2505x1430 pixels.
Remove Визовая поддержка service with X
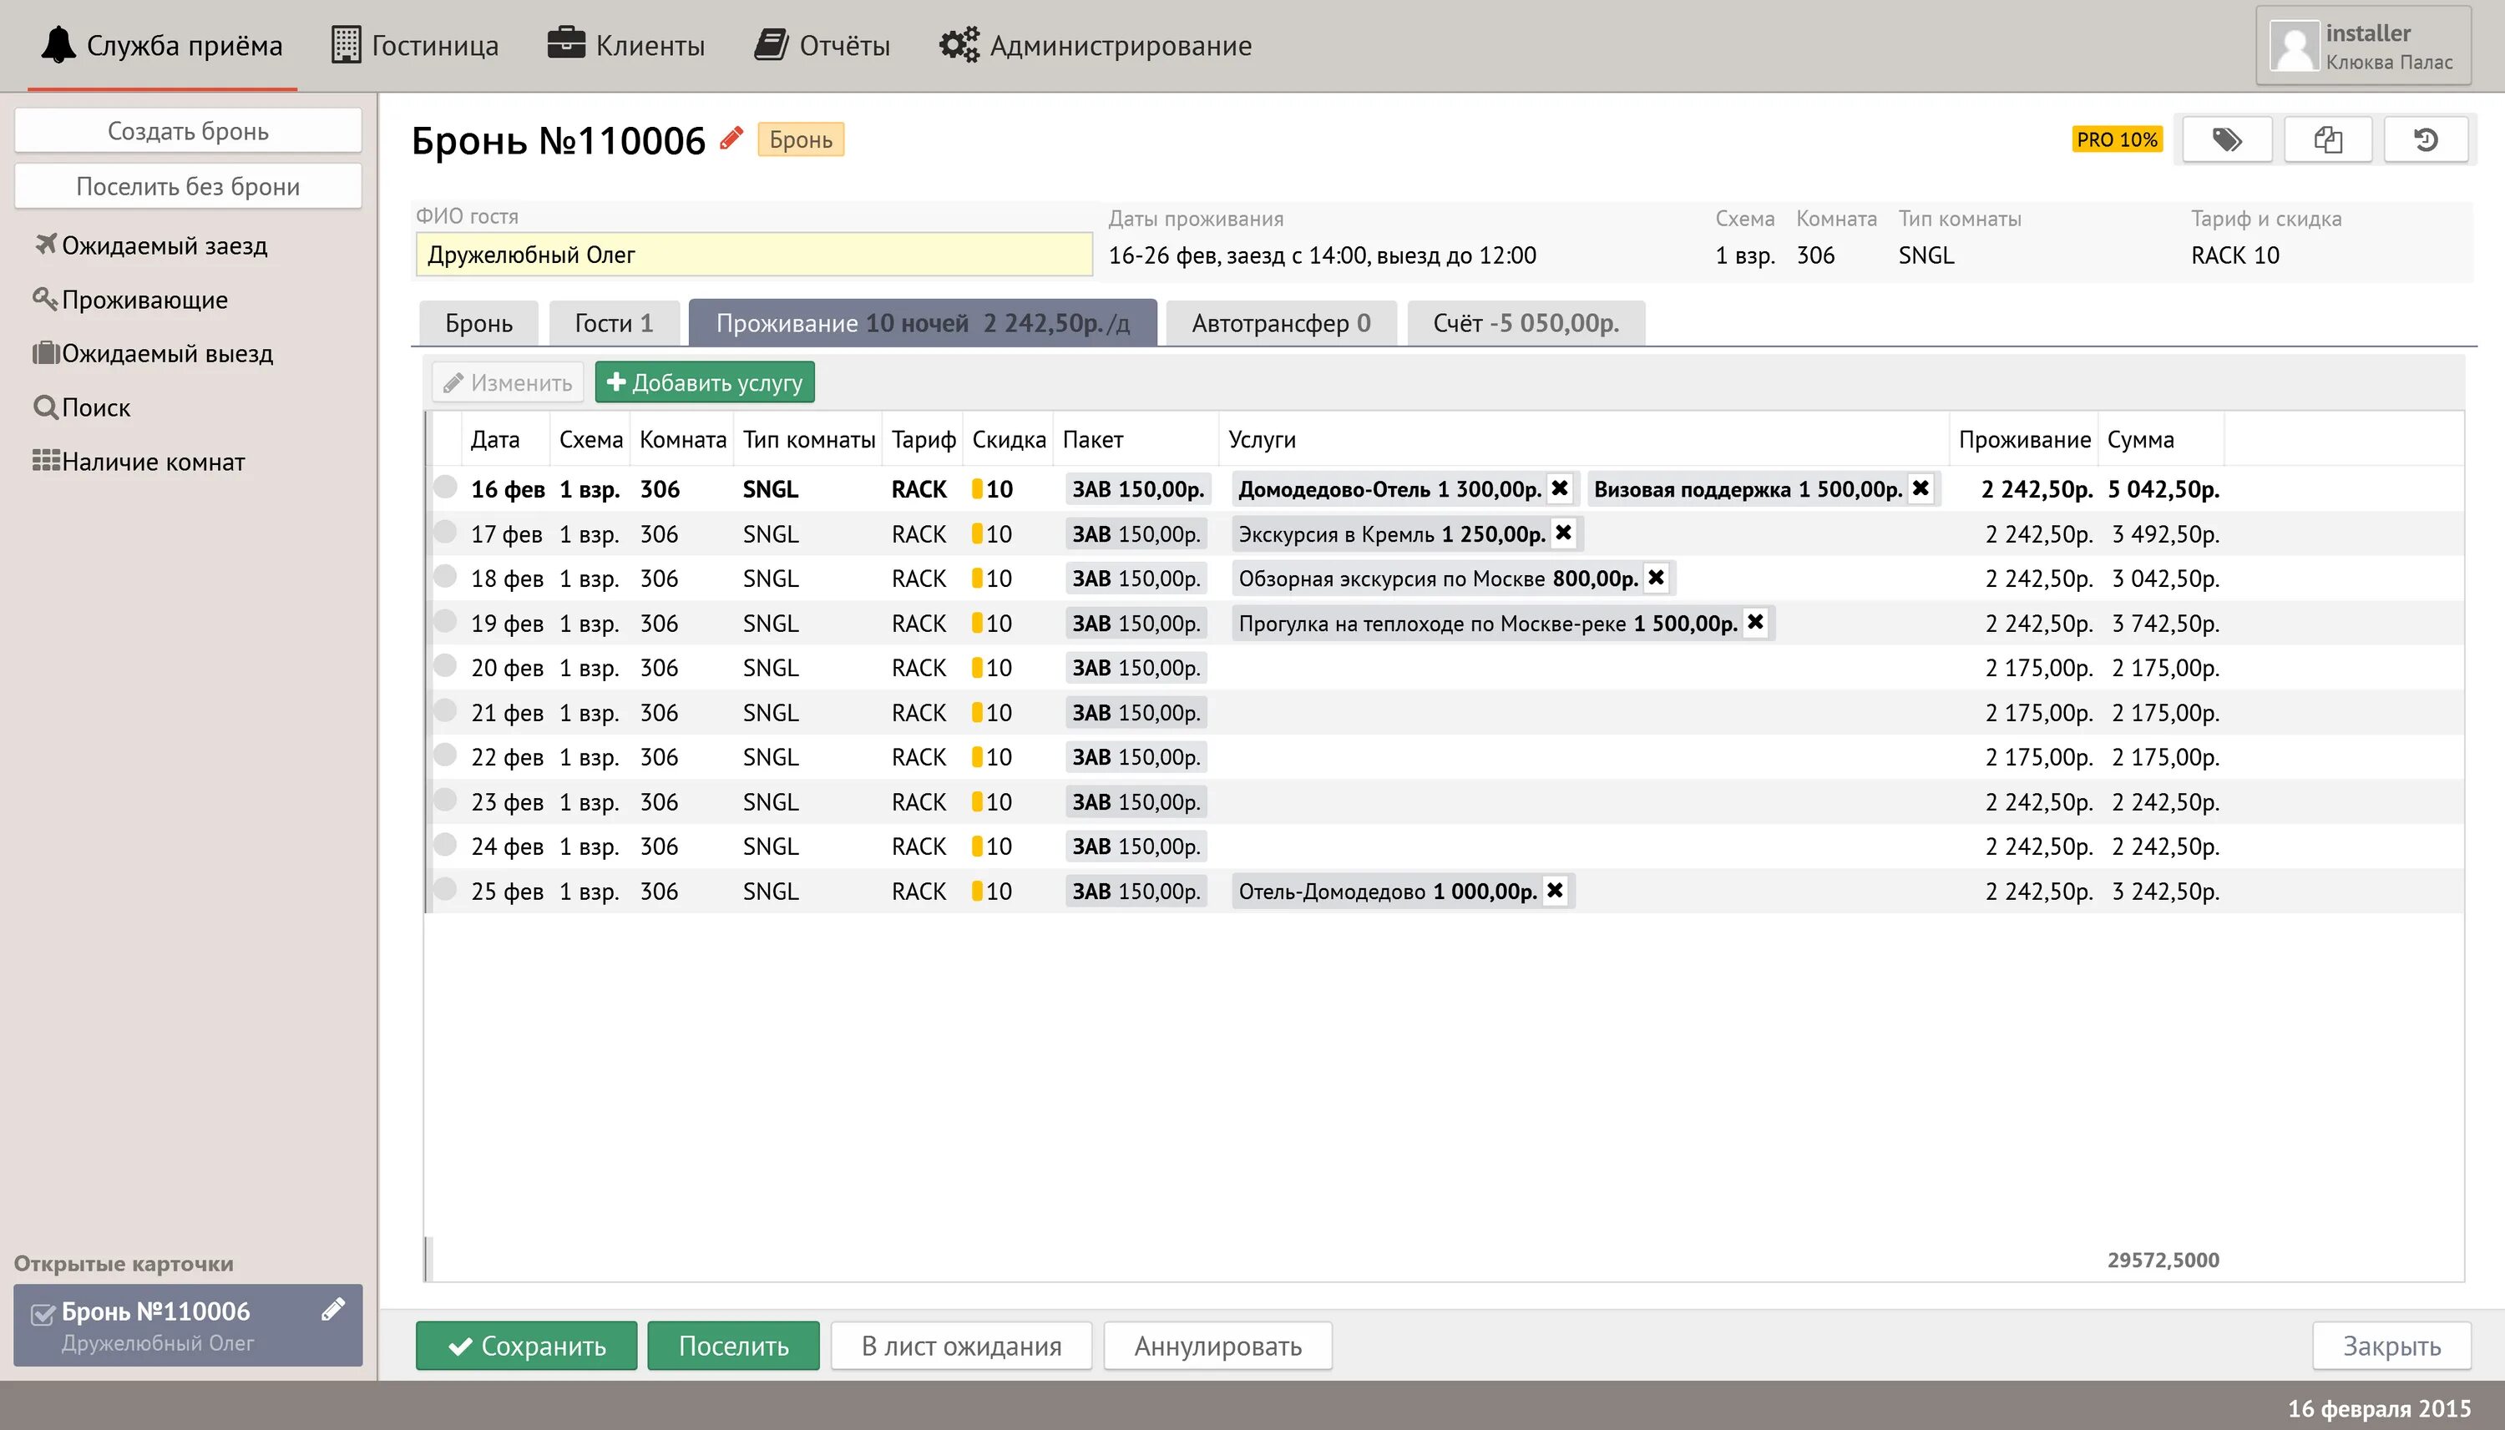(x=1920, y=488)
